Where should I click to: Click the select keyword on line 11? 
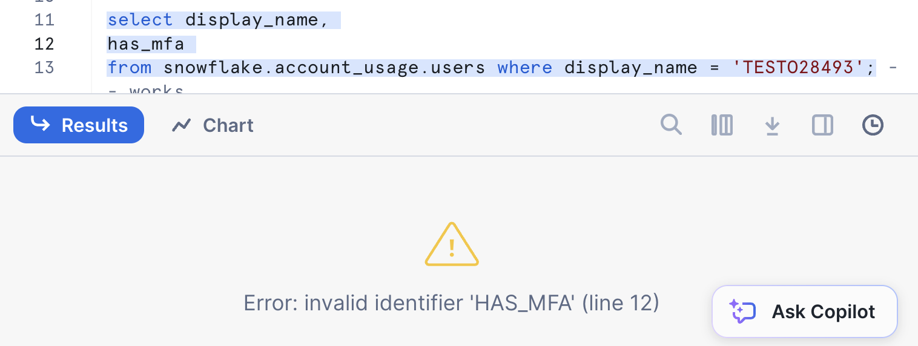click(140, 20)
